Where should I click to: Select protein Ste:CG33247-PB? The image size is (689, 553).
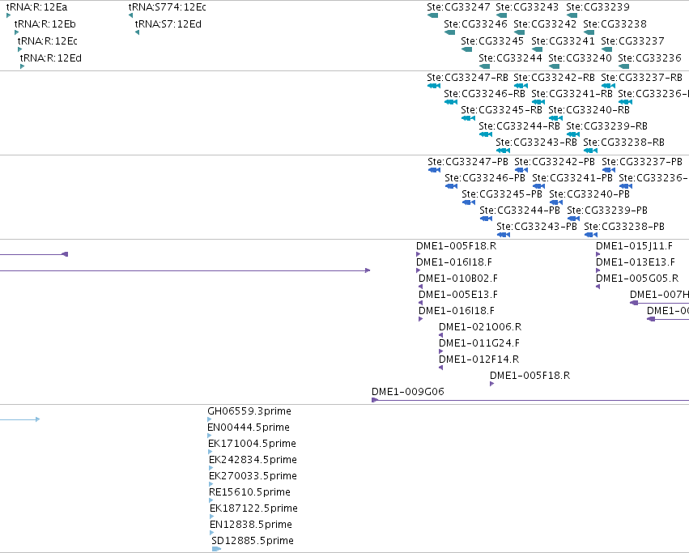point(468,162)
